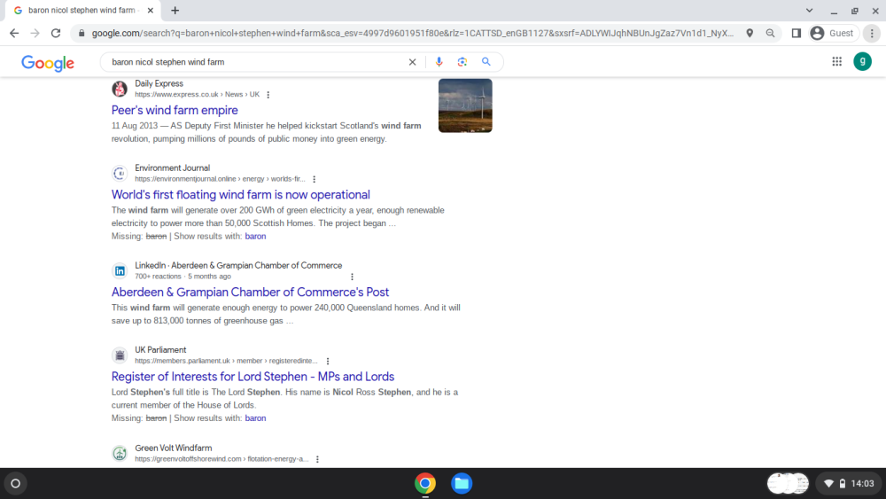The height and width of the screenshot is (499, 886).
Task: Open the Files app from the shelf
Action: click(x=462, y=483)
